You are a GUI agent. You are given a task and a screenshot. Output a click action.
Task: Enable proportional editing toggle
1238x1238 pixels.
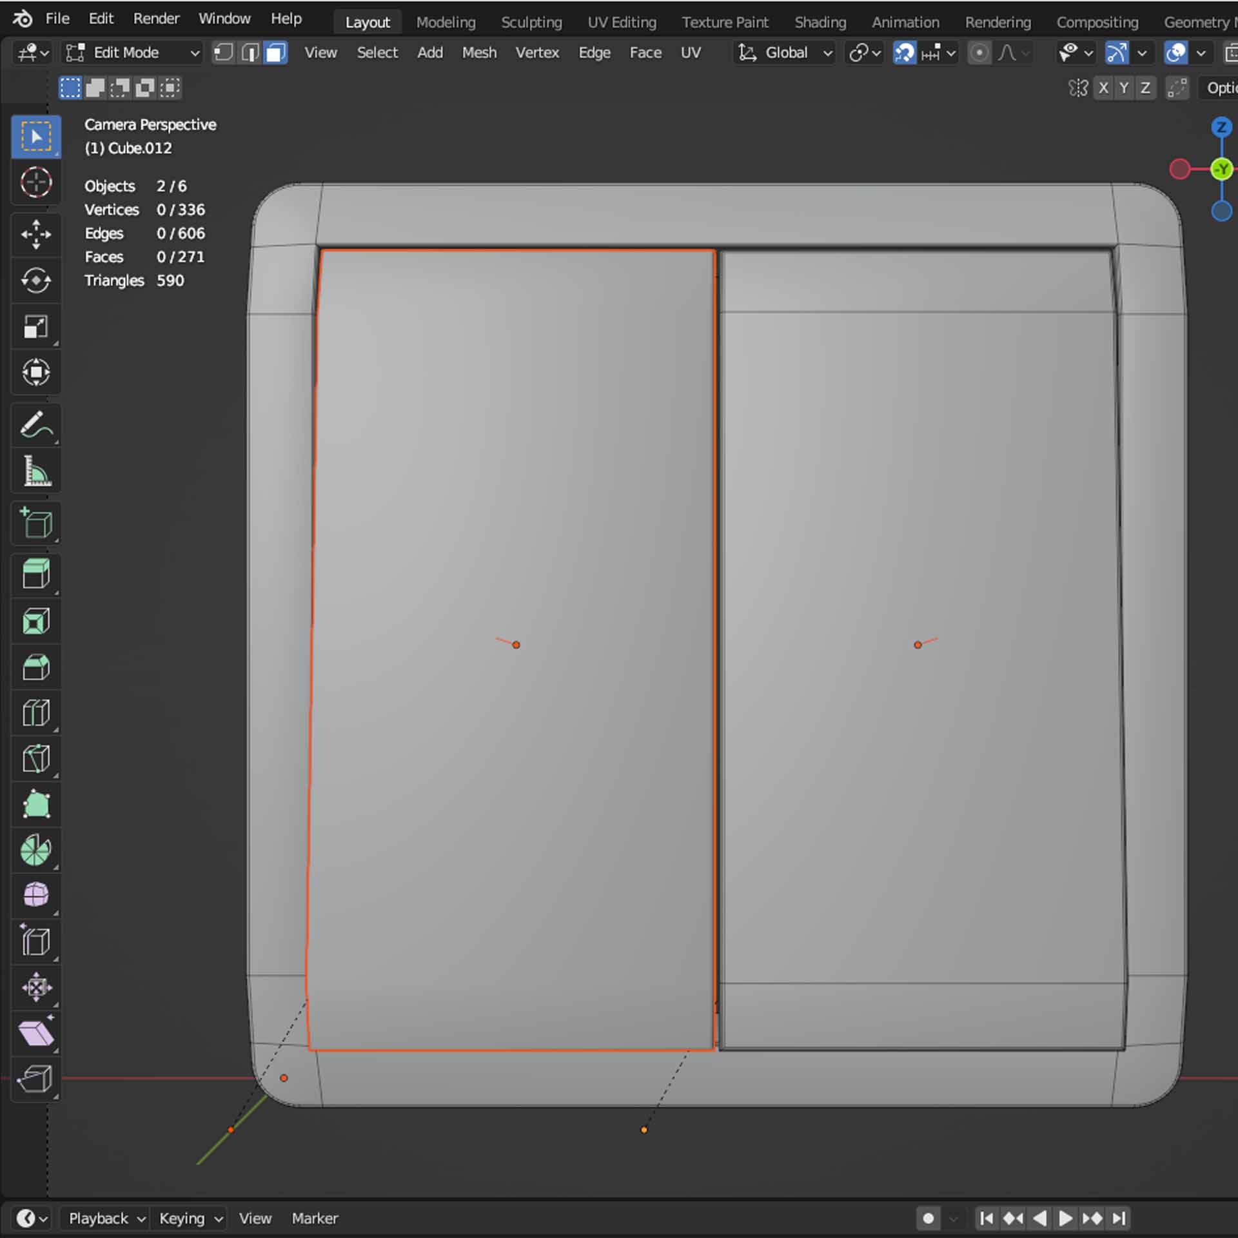click(x=979, y=53)
